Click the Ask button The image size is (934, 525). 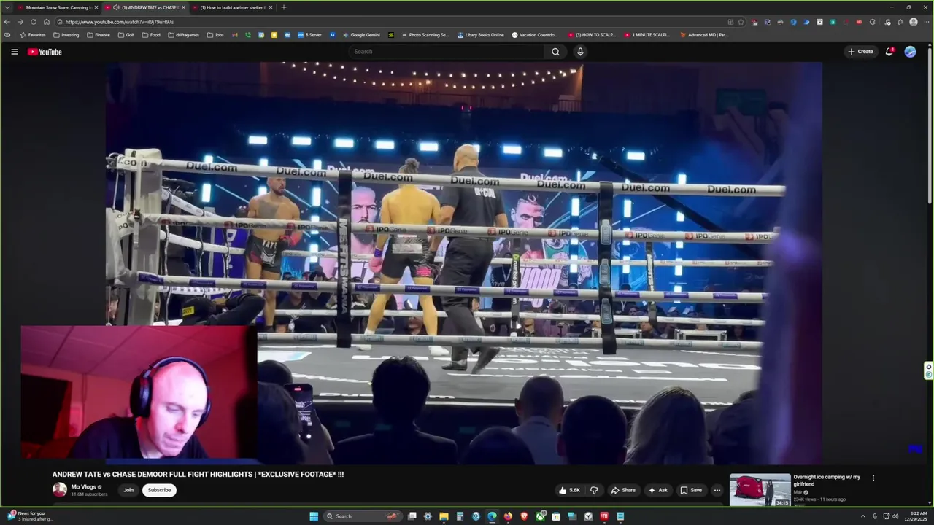tap(657, 490)
